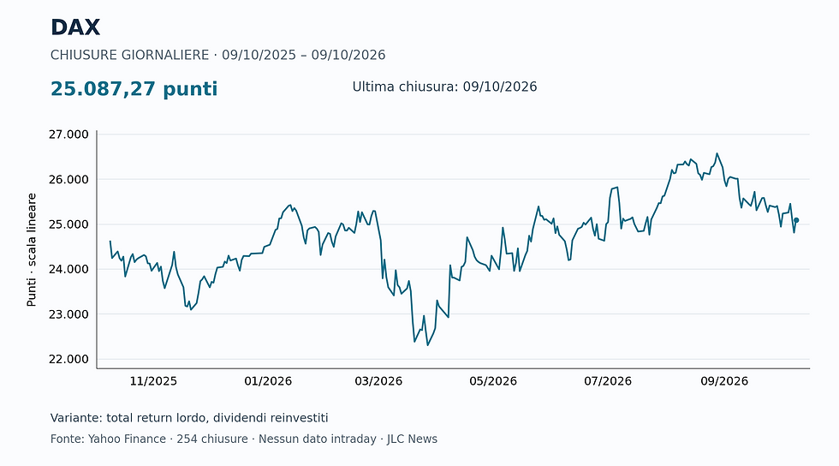The width and height of the screenshot is (839, 466).
Task: Click the 09/2026 x-axis label
Action: pyautogui.click(x=724, y=381)
